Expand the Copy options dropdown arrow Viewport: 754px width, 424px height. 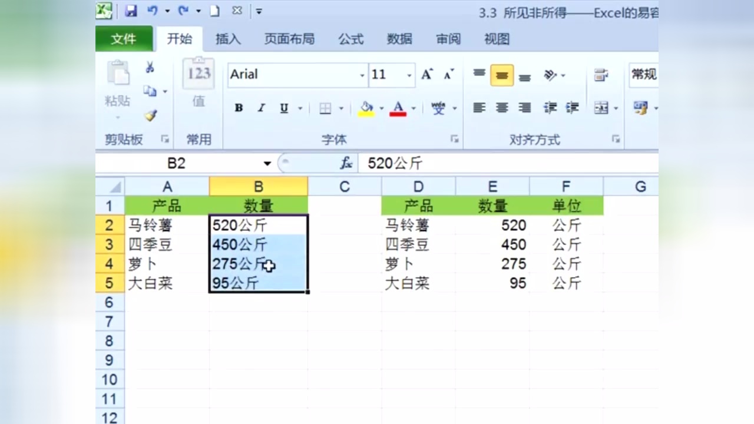(165, 92)
